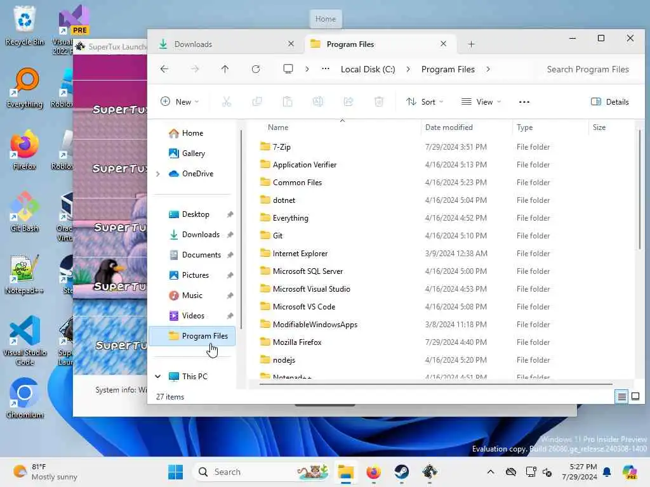Screen dimensions: 650x487
Task: Collapse the This PC tree node
Action: click(x=158, y=377)
